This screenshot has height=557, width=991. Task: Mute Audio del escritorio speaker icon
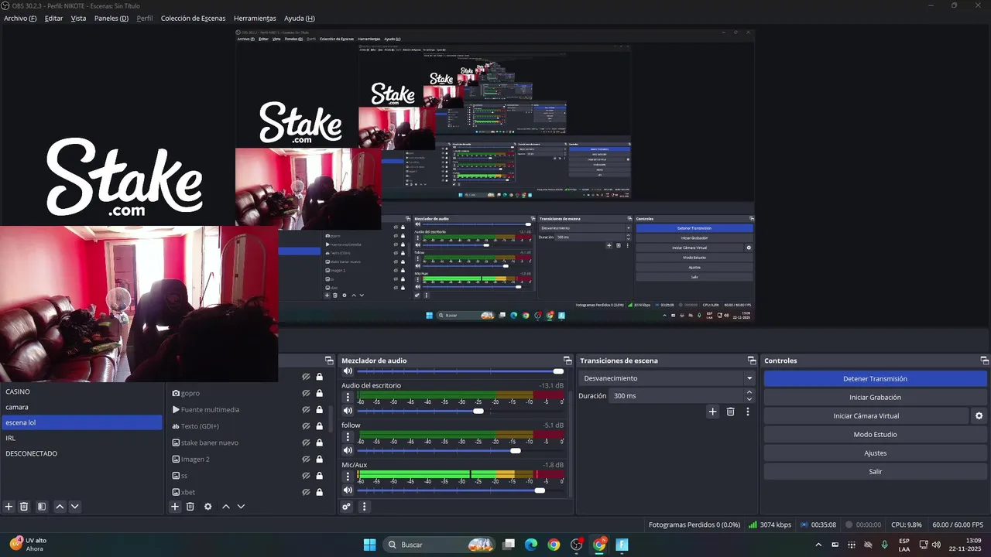point(348,411)
